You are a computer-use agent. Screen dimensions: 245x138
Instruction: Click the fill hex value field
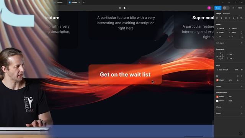(x=222, y=80)
